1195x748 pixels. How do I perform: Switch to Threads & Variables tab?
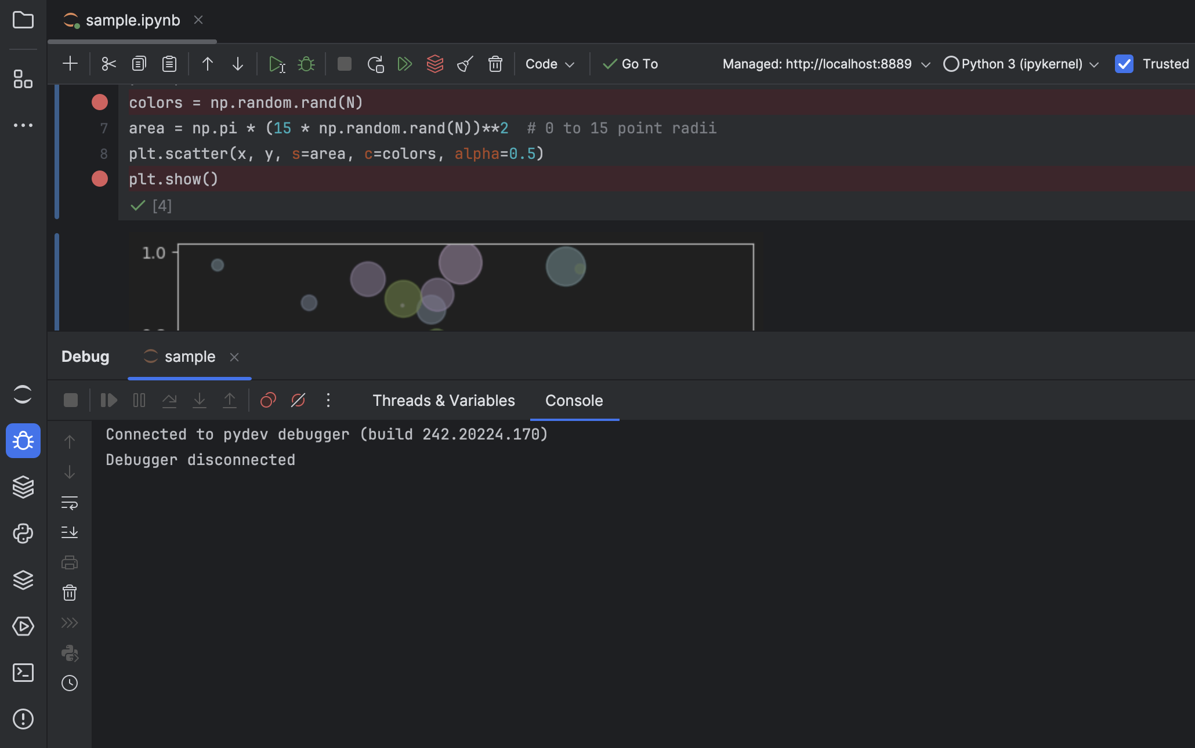(x=443, y=400)
